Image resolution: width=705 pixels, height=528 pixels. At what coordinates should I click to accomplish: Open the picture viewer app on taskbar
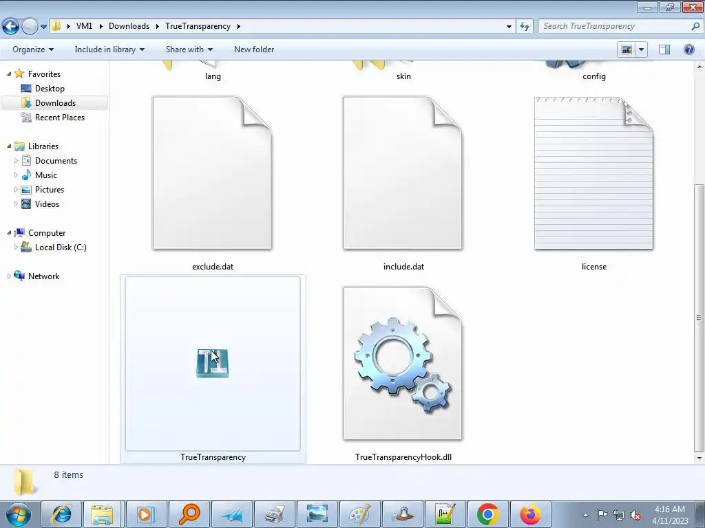(x=317, y=514)
